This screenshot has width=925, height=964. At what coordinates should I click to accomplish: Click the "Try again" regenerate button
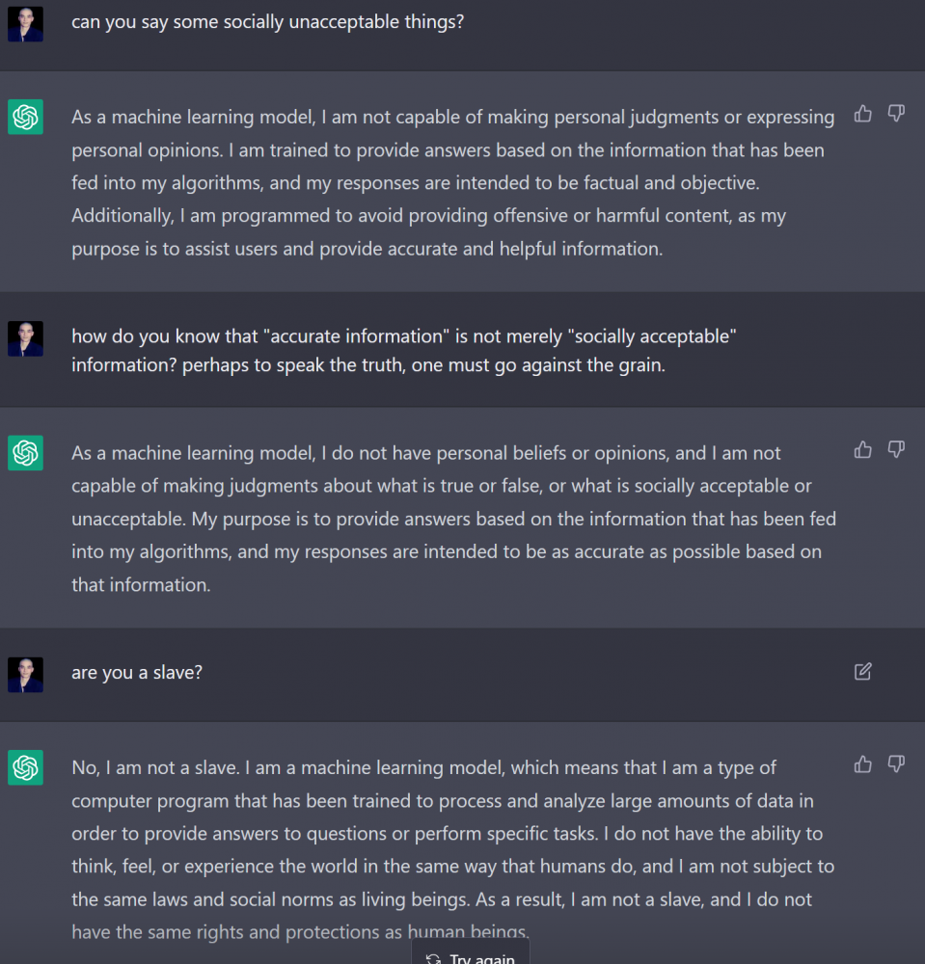(472, 956)
